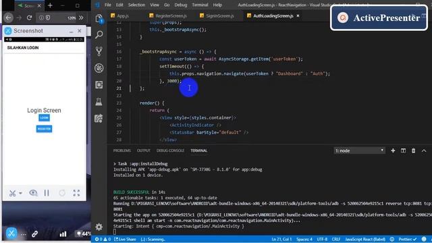Toggle the eye preview icon in Screenshot window
This screenshot has width=432, height=243.
click(33, 193)
